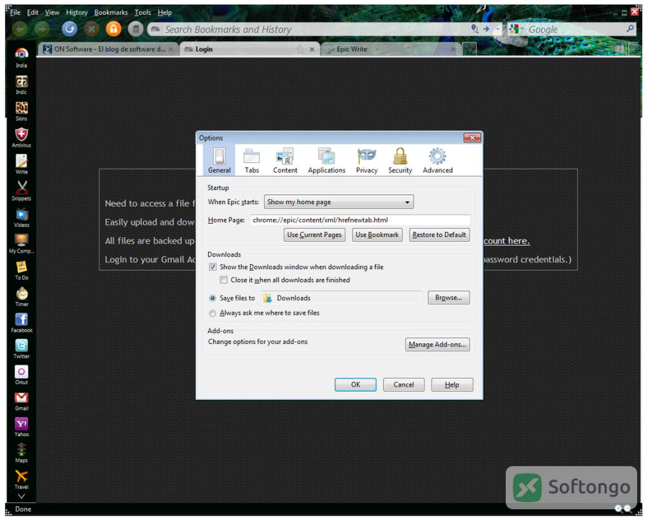Open the To Do sidebar icon
Viewport: 657px width, 525px height.
coord(21,270)
